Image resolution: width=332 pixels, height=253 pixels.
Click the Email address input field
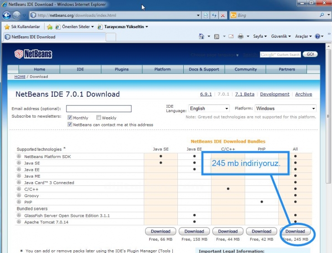point(99,109)
